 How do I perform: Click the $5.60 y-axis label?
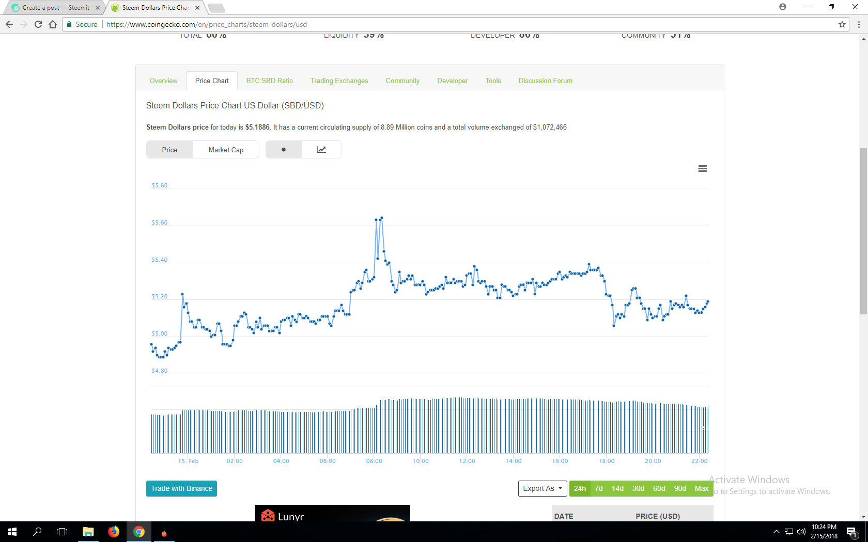[159, 222]
